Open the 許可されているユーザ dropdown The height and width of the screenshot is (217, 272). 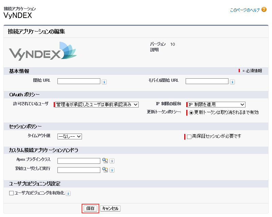[x=97, y=104]
